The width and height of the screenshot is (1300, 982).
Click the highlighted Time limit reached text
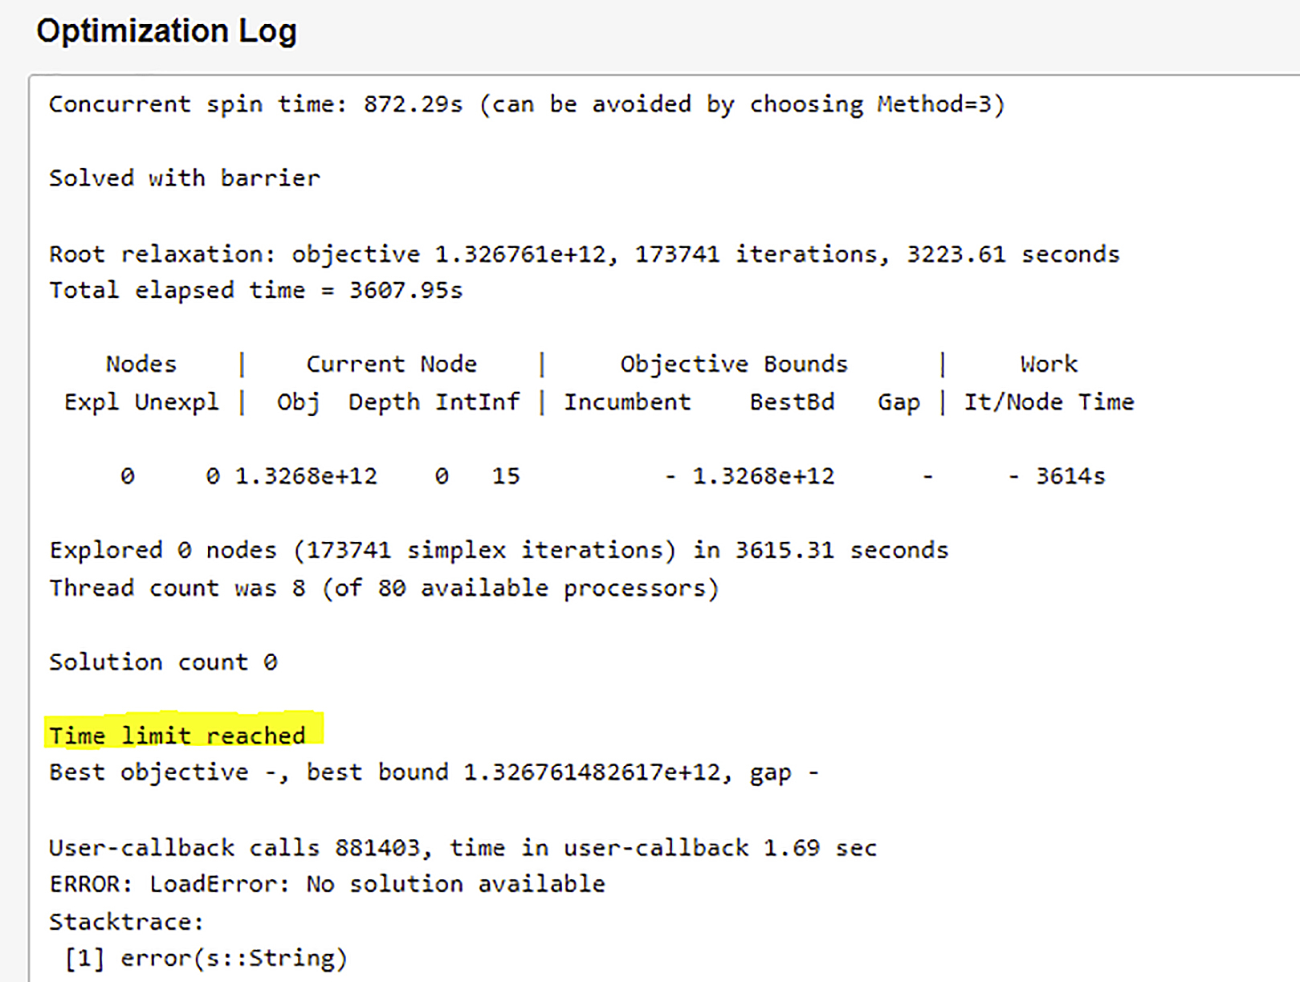click(x=177, y=735)
